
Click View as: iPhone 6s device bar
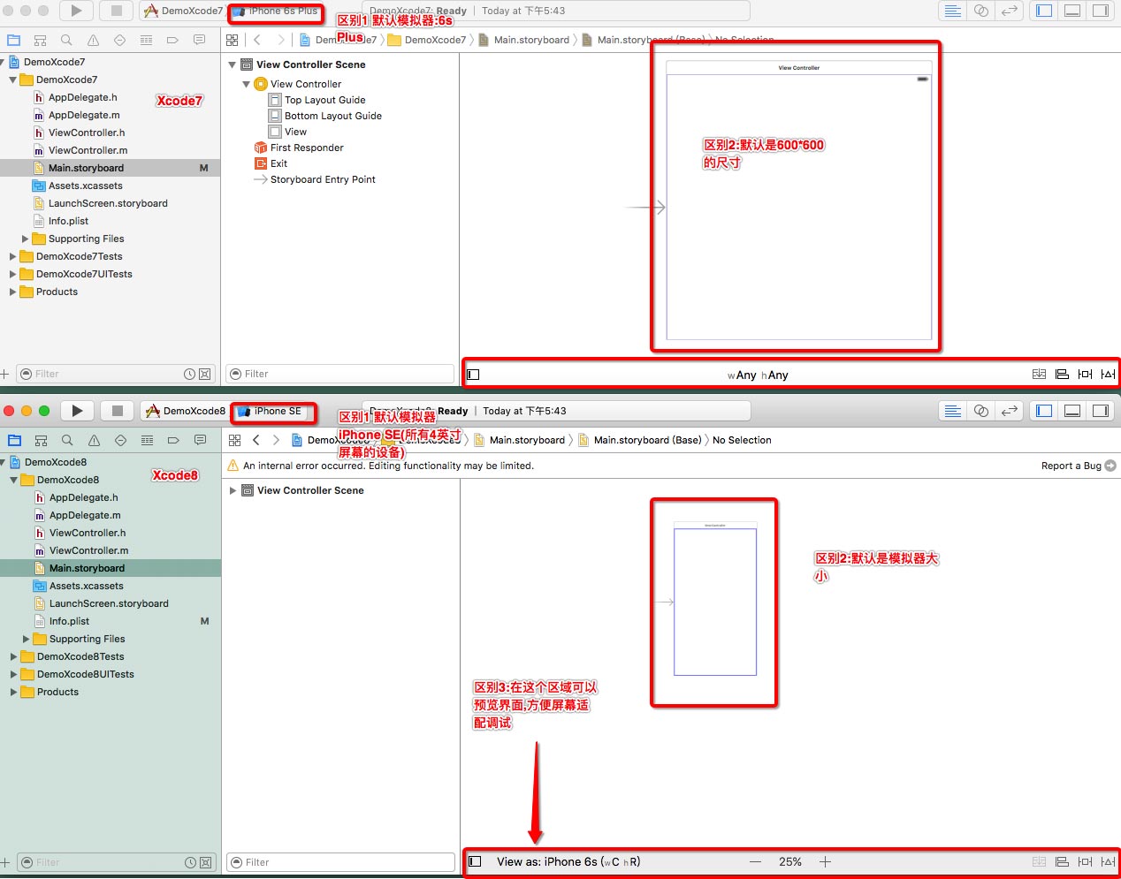coord(568,862)
